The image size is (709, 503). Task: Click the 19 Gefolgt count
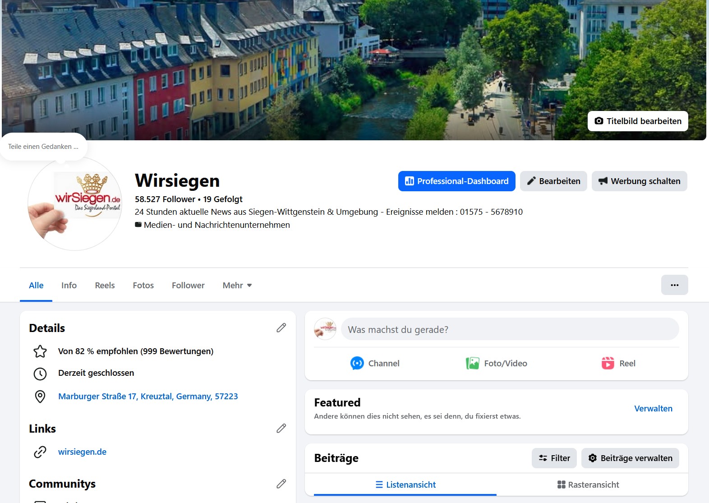[223, 199]
